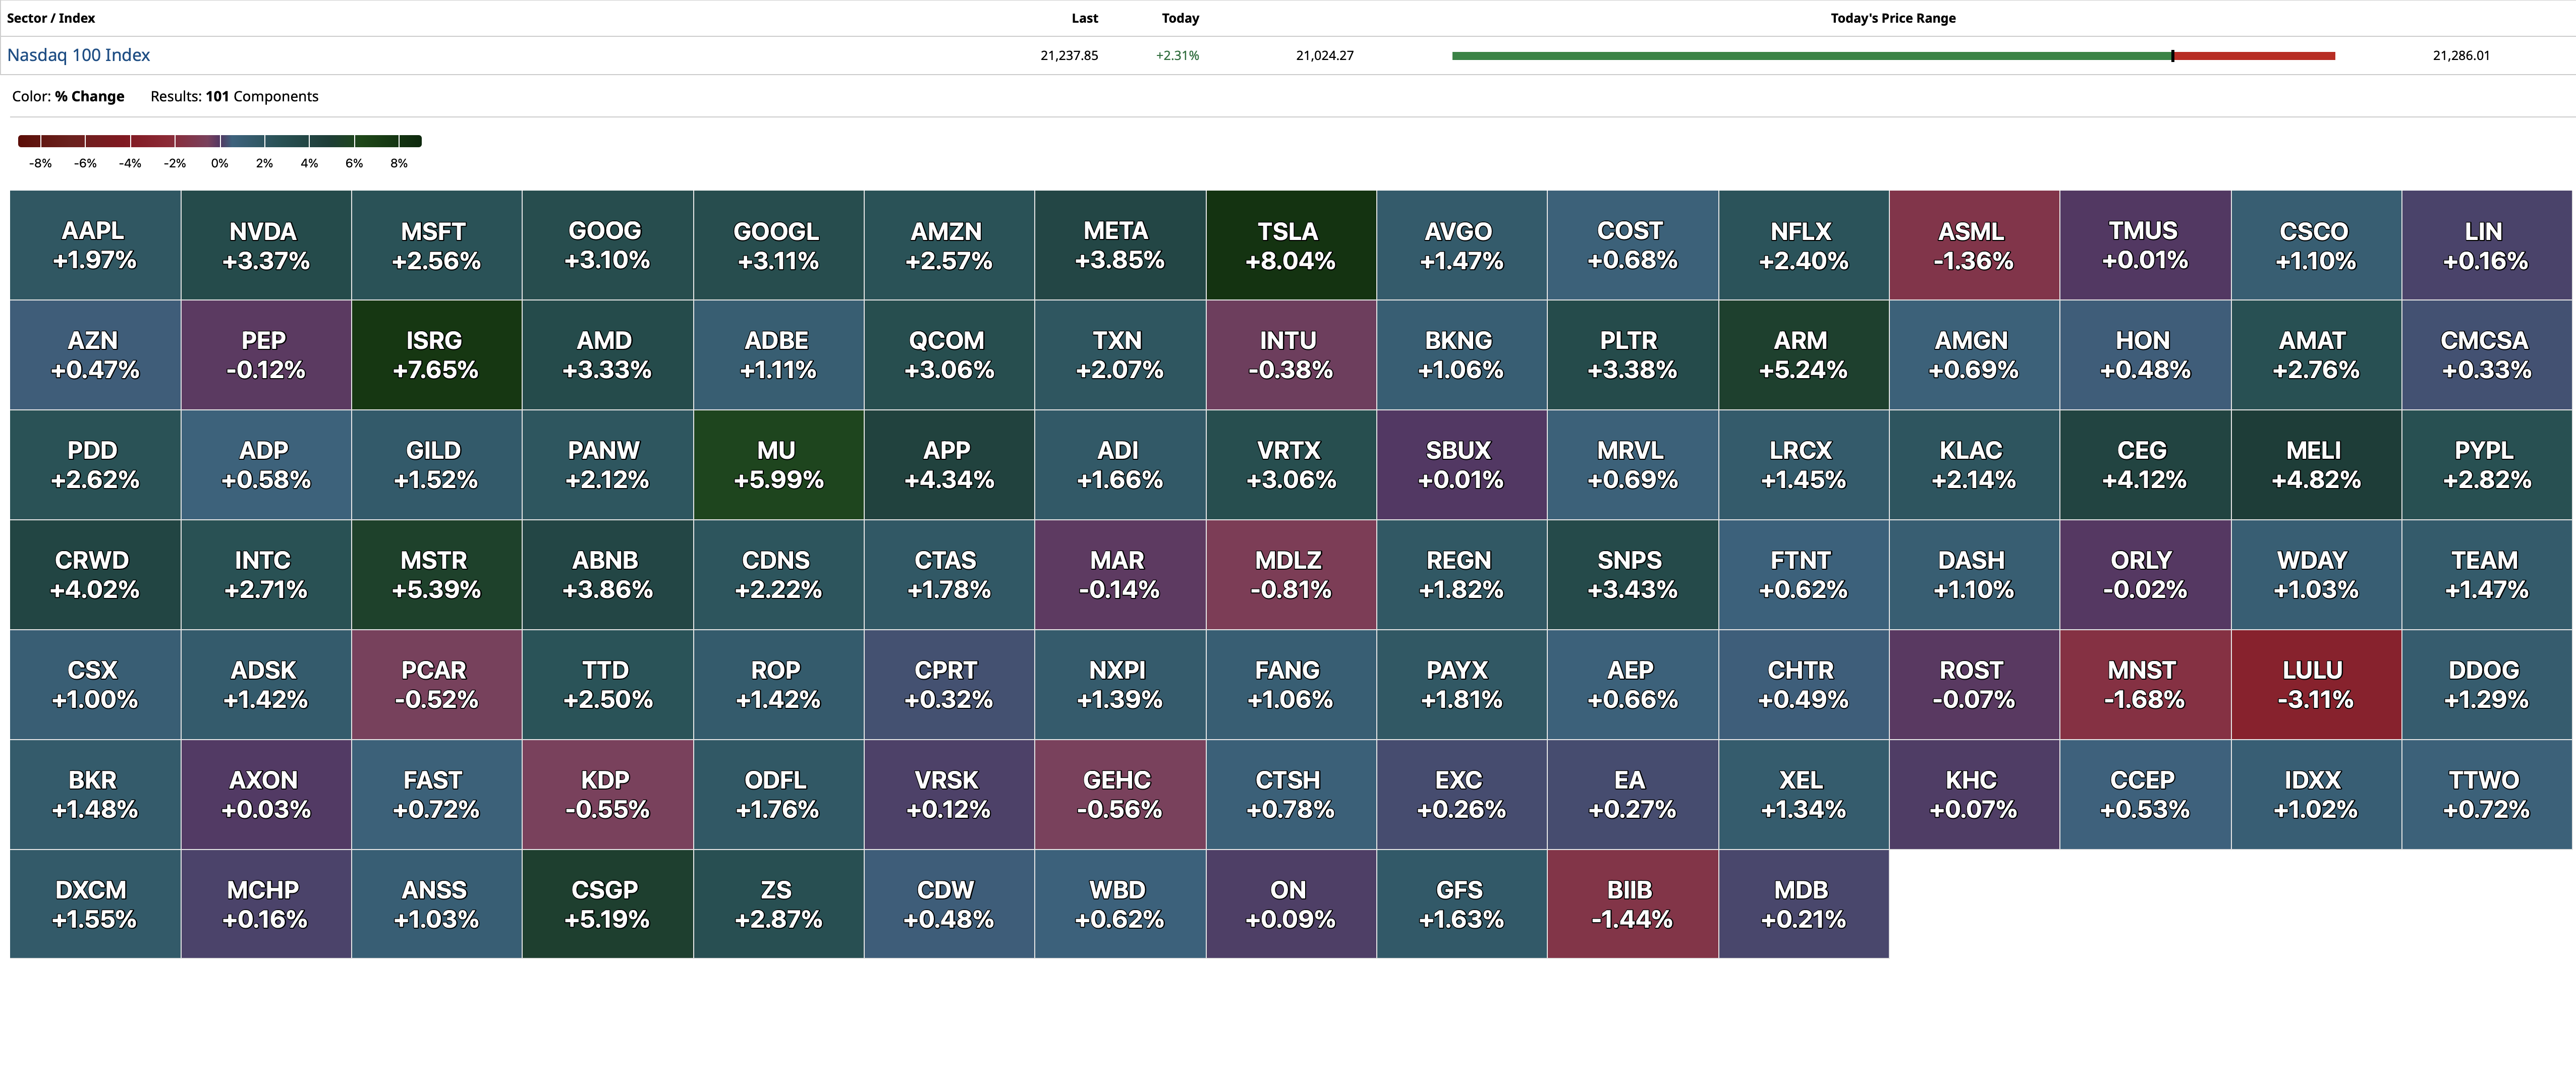This screenshot has width=2576, height=1086.
Task: Select the NVDA +3.37% tile
Action: click(x=265, y=246)
